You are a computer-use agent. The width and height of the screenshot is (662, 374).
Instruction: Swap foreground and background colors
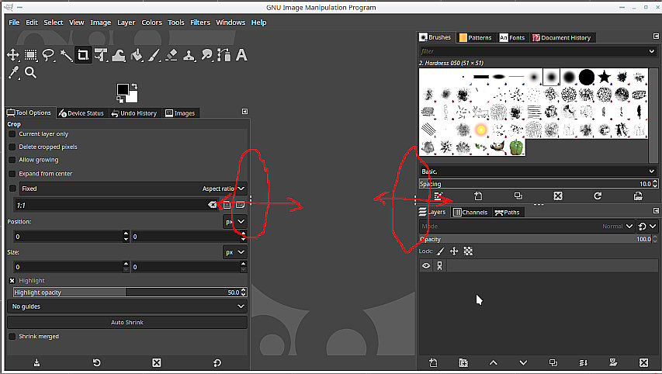133,86
